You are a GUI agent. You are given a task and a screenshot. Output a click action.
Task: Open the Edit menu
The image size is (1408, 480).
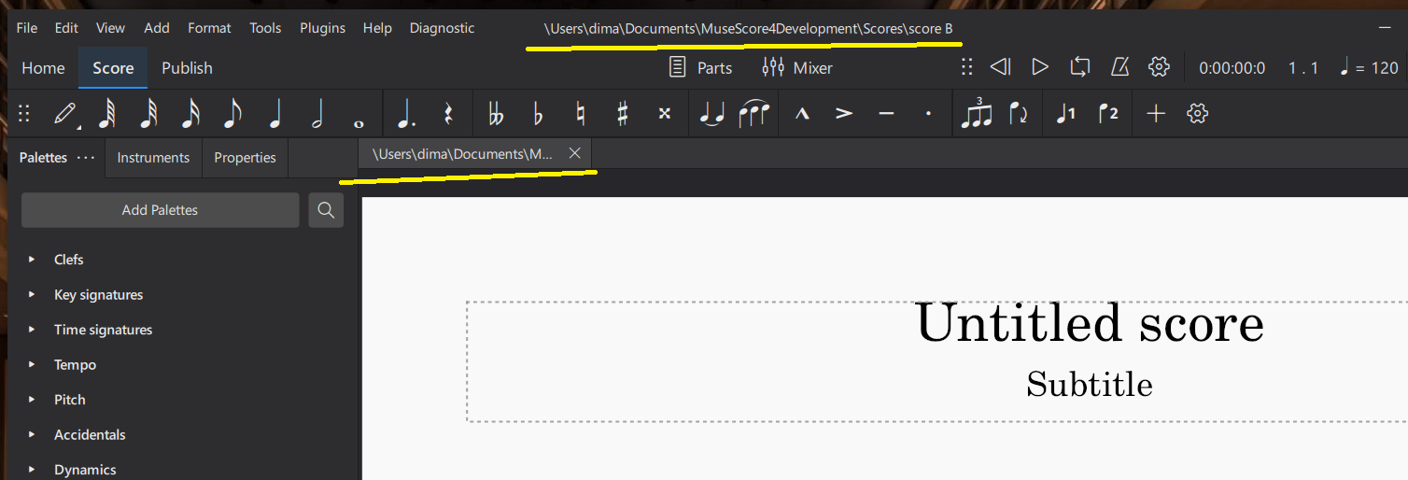[66, 28]
